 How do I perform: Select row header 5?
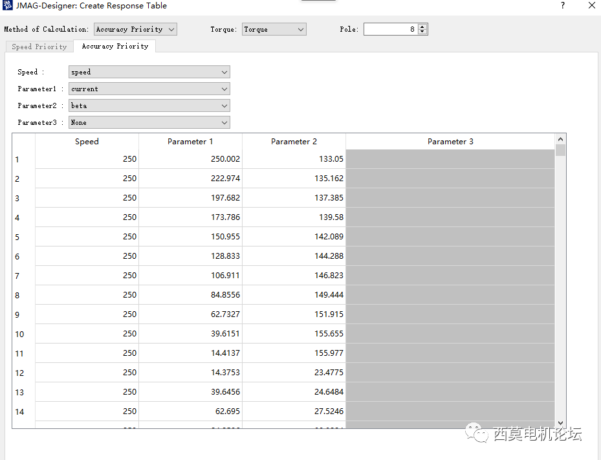click(x=24, y=237)
